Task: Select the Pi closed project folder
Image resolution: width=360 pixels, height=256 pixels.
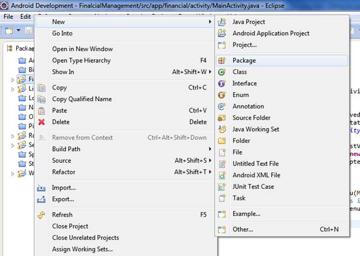Action: [x=26, y=126]
